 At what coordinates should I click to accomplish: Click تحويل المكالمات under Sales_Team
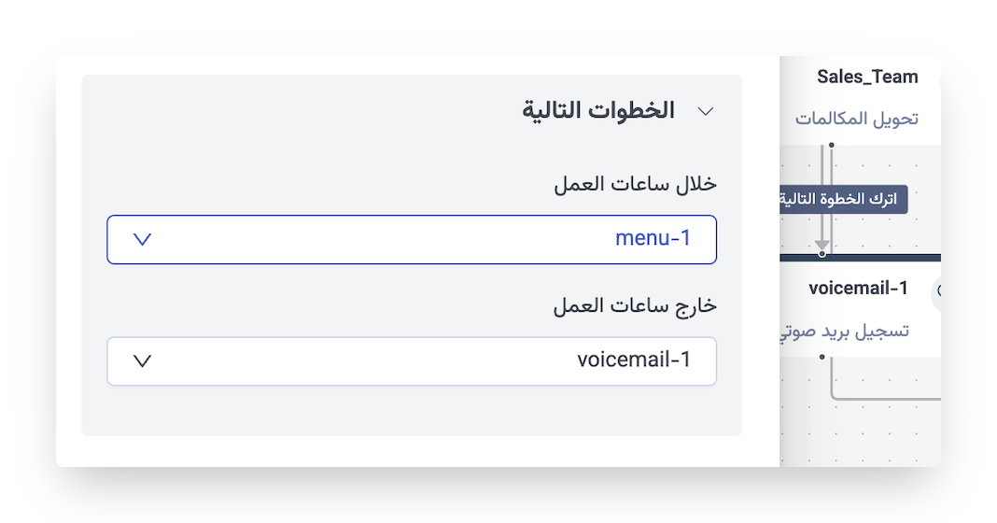coord(856,119)
